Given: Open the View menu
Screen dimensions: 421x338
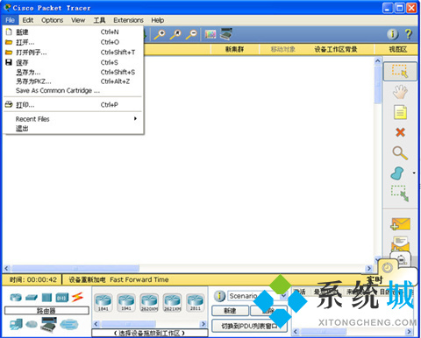Looking at the screenshot, I should [78, 20].
